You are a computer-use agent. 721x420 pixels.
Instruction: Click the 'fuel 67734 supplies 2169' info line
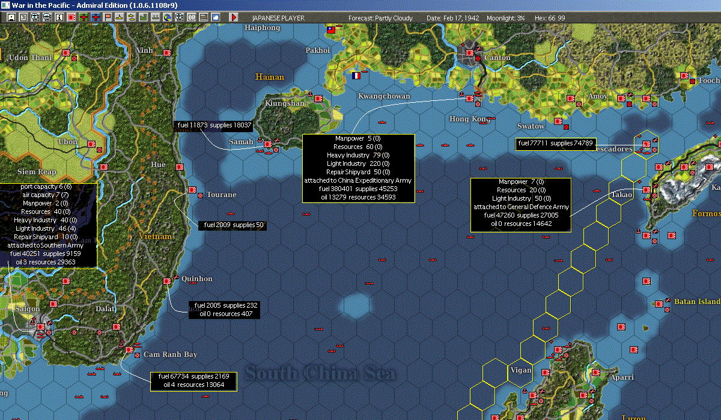point(193,376)
